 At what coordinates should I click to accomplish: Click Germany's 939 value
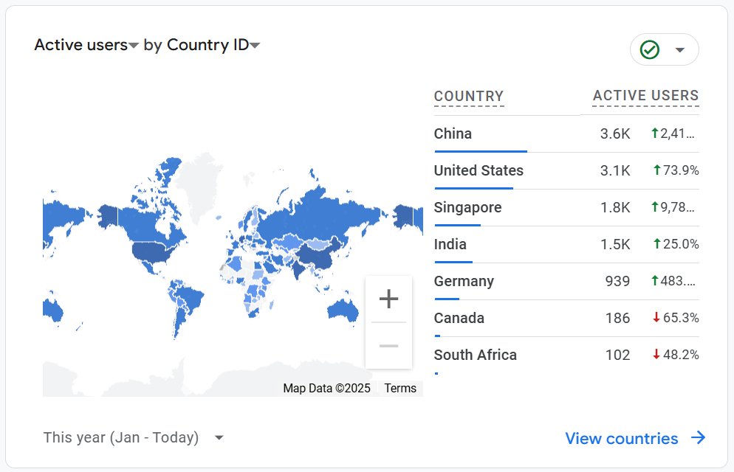pyautogui.click(x=617, y=281)
